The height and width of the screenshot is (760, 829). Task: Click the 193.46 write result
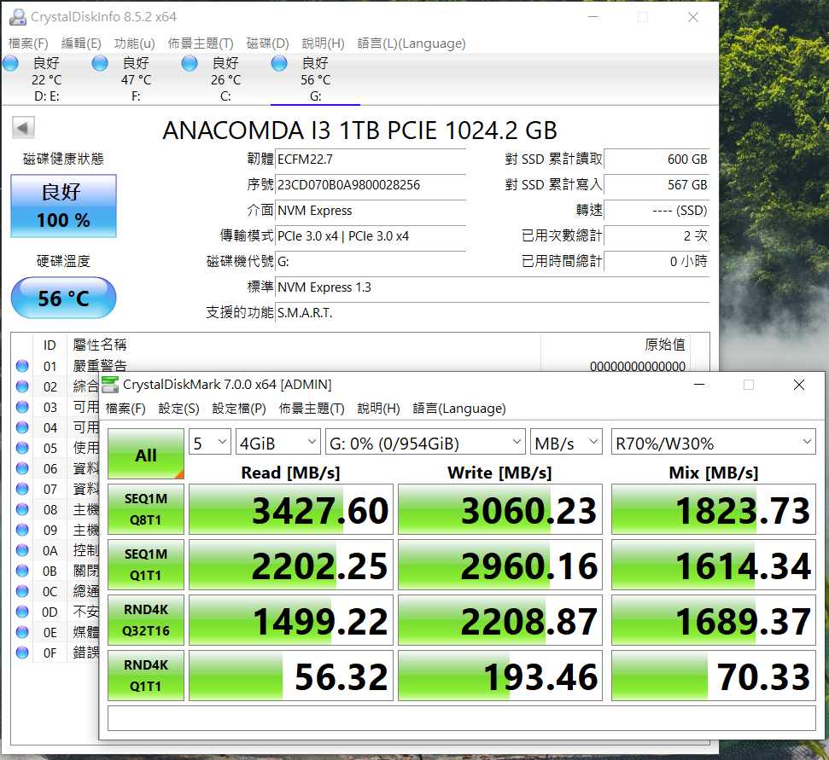tap(500, 676)
